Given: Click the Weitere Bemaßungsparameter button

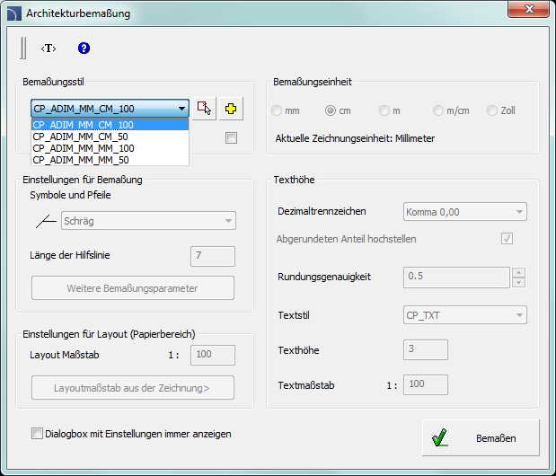Looking at the screenshot, I should coord(133,288).
